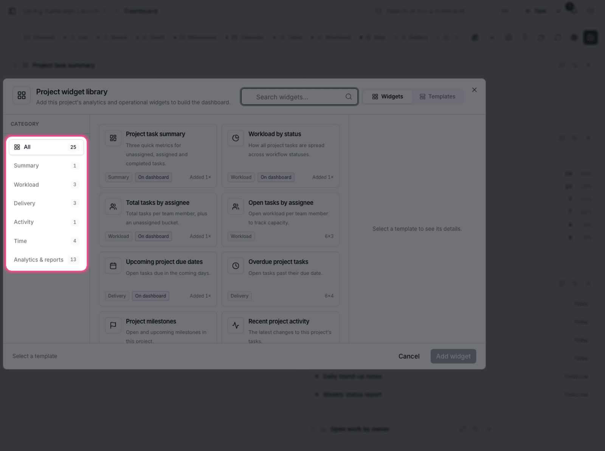Click the people icon on Open tasks by assignee
Image resolution: width=605 pixels, height=451 pixels.
point(236,207)
